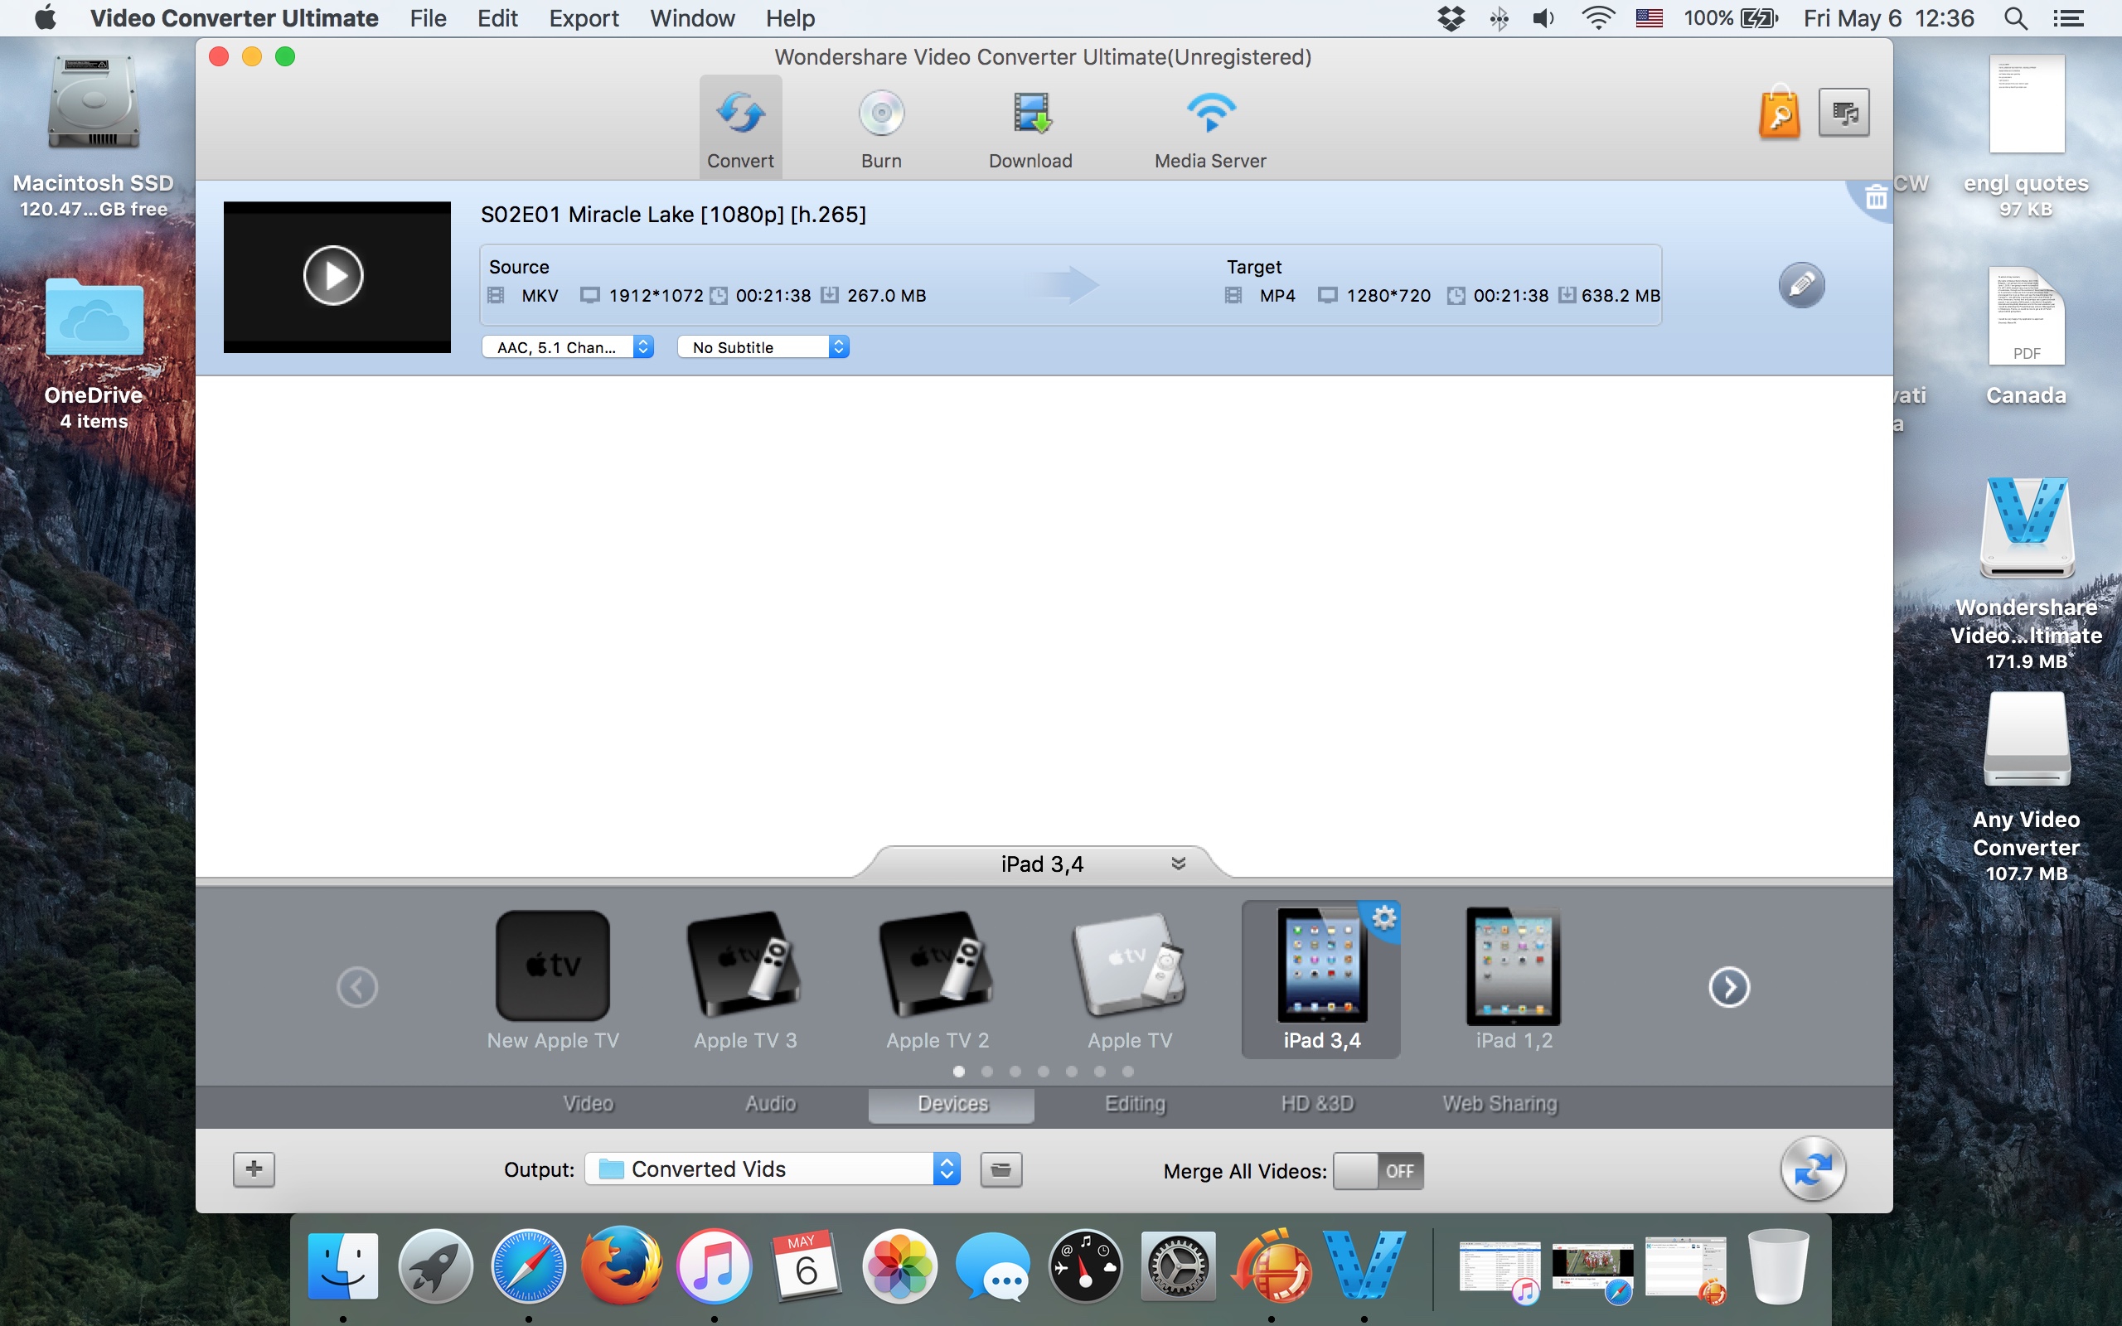
Task: Open Spotlight search in the menu bar
Action: point(2015,18)
